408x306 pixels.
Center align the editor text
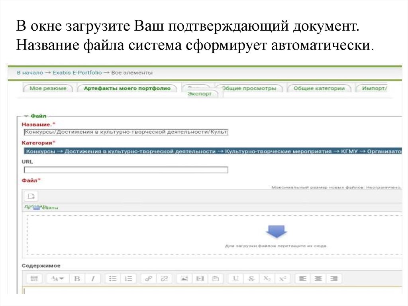click(x=318, y=278)
